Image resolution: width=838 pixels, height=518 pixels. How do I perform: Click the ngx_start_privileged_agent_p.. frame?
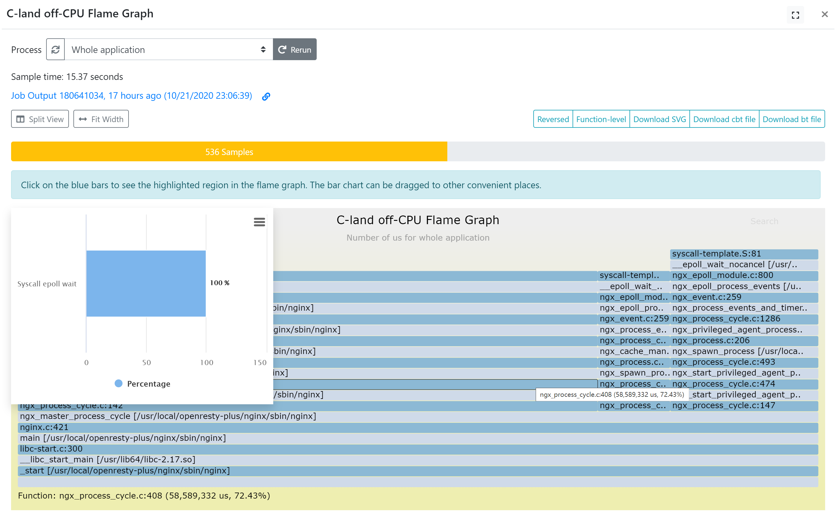pyautogui.click(x=744, y=373)
